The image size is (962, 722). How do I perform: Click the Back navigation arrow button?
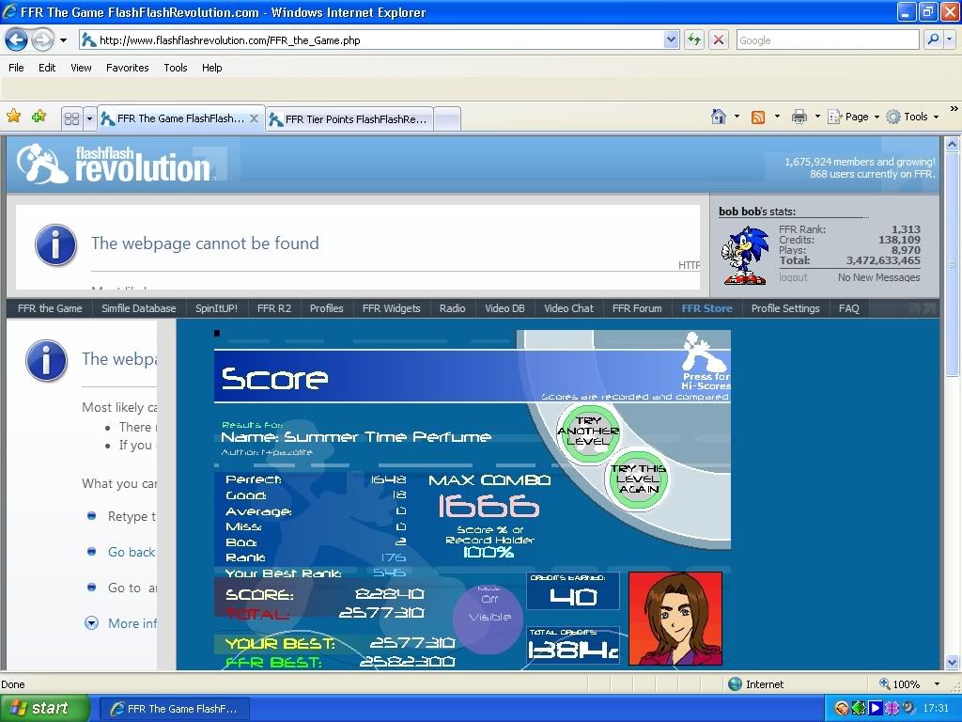click(x=17, y=40)
